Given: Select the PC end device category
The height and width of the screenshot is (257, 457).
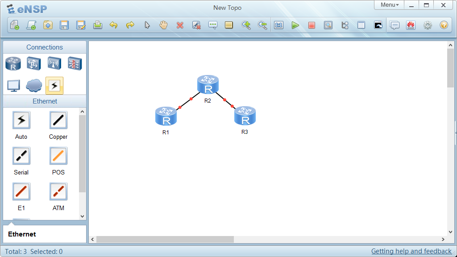Looking at the screenshot, I should [x=13, y=86].
